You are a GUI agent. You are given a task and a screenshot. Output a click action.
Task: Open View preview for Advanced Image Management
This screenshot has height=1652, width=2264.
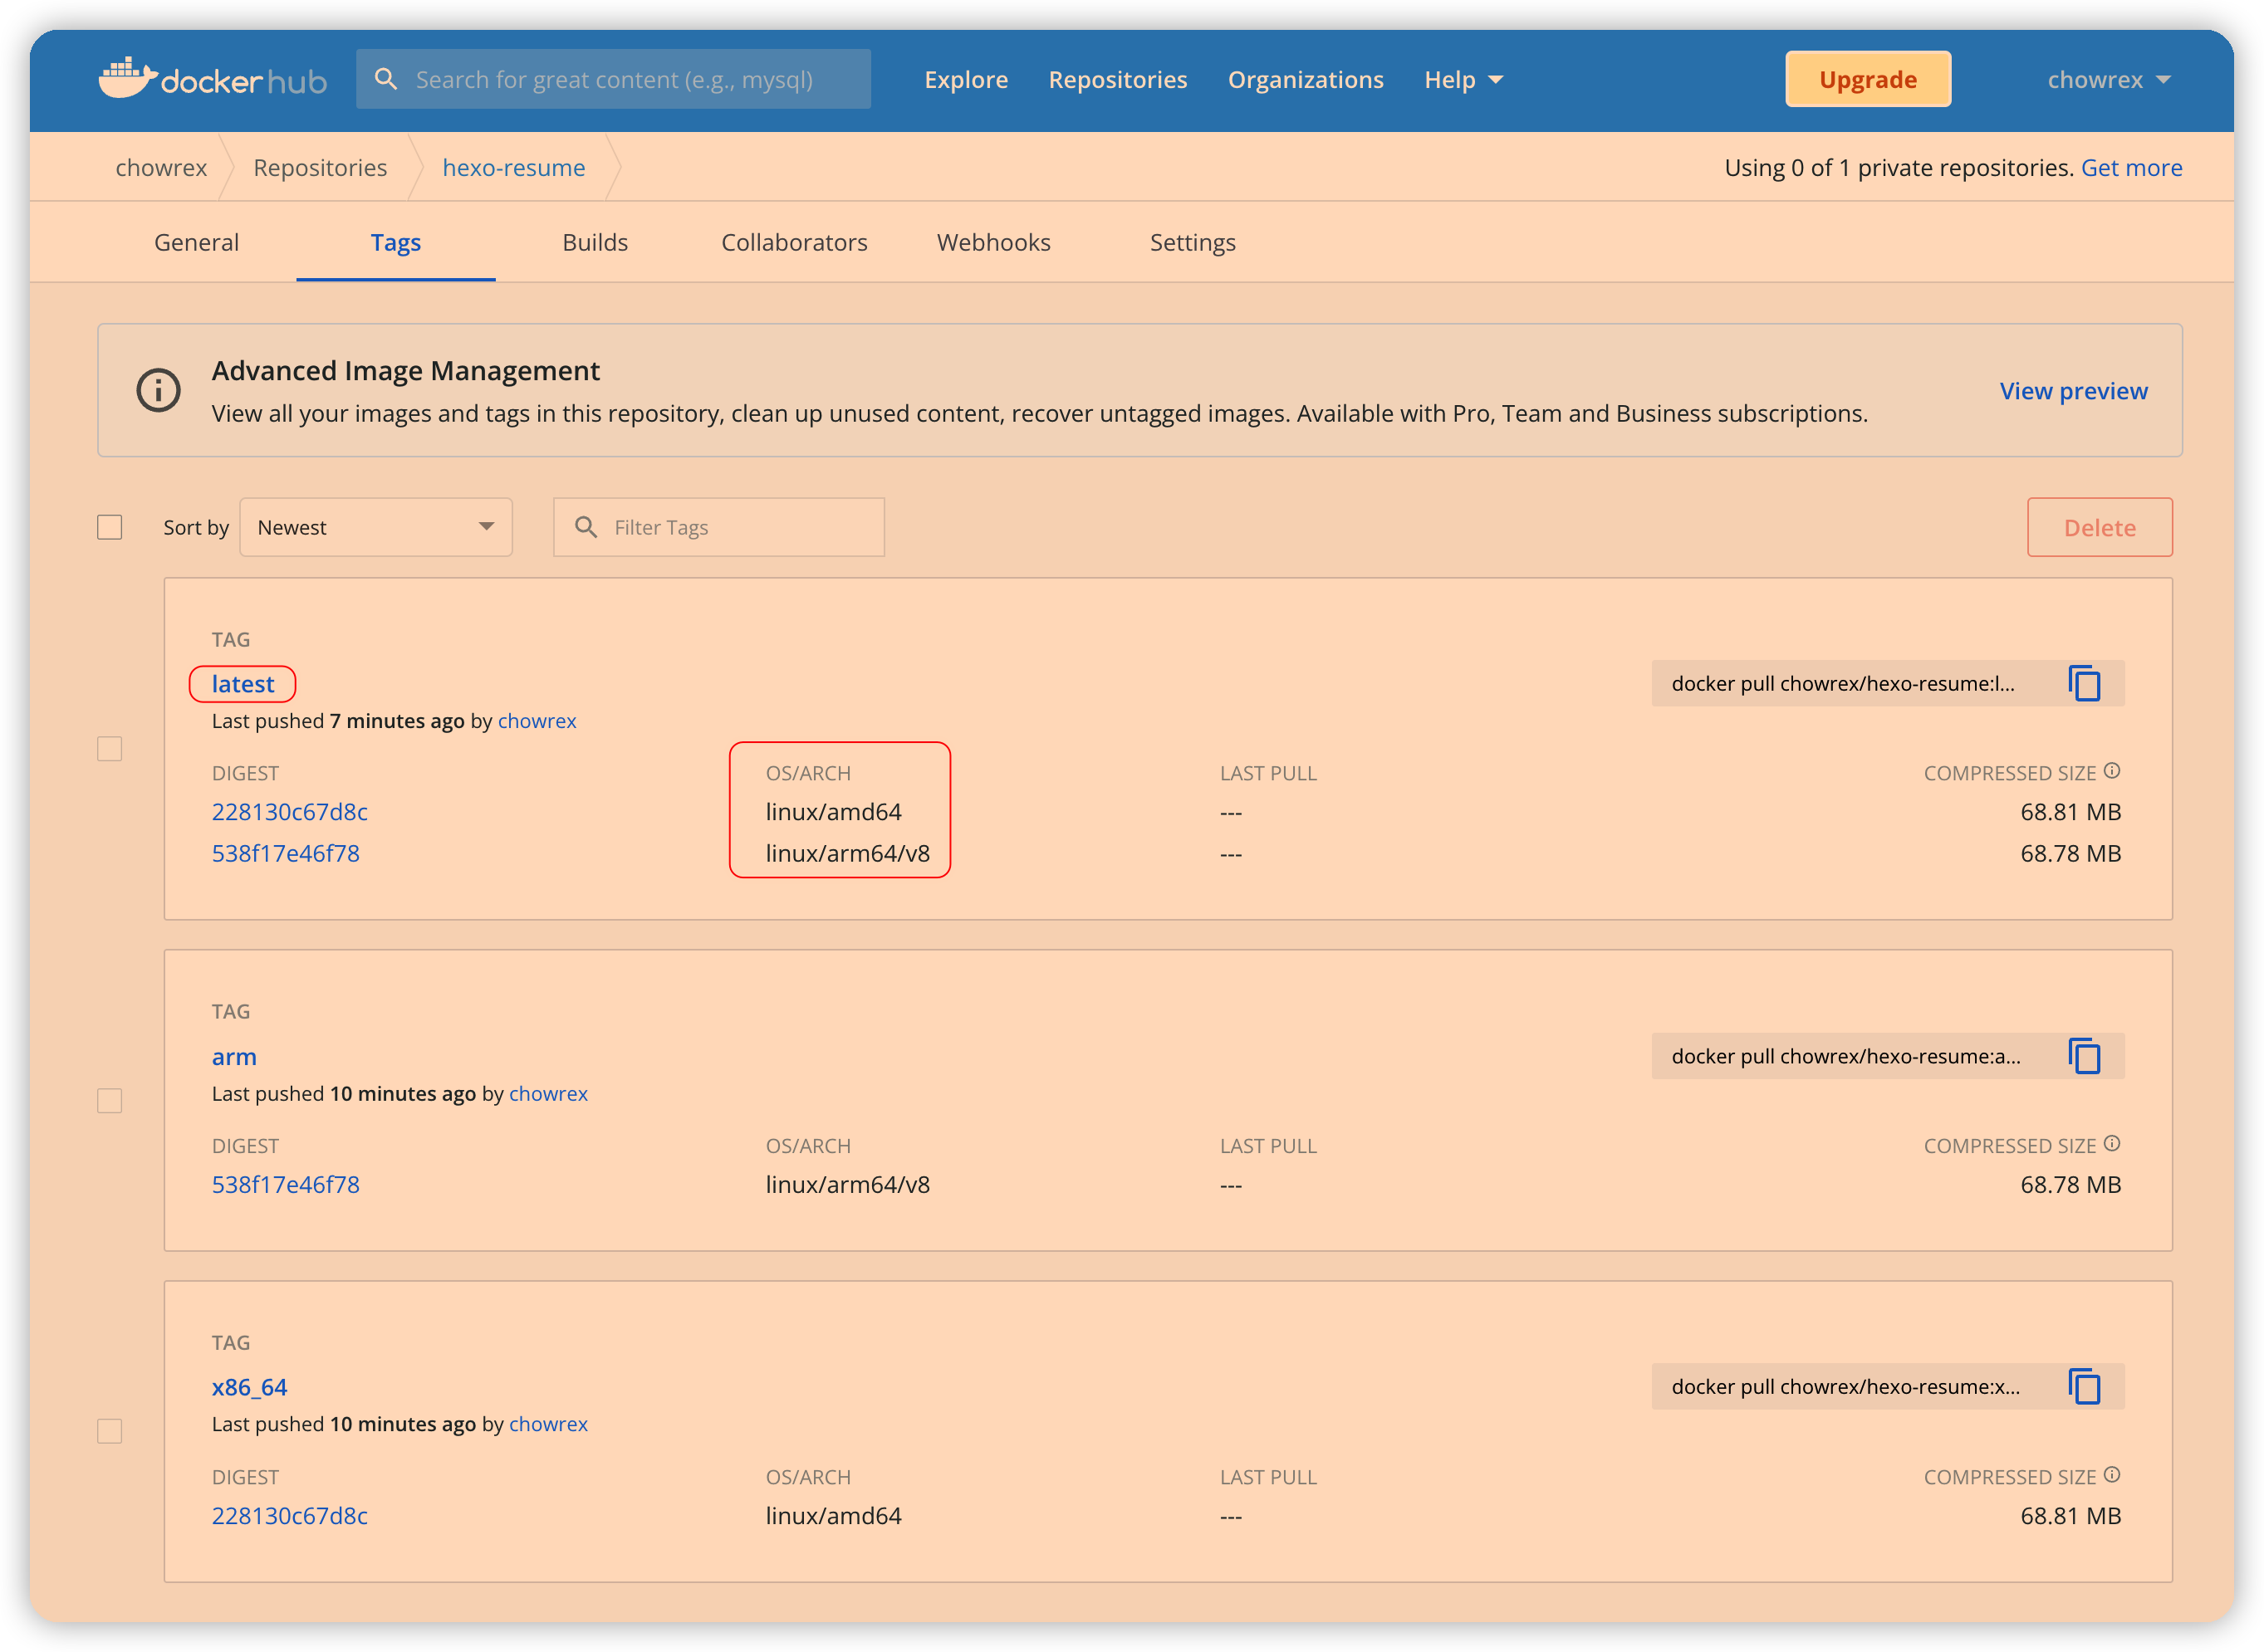click(x=2072, y=391)
